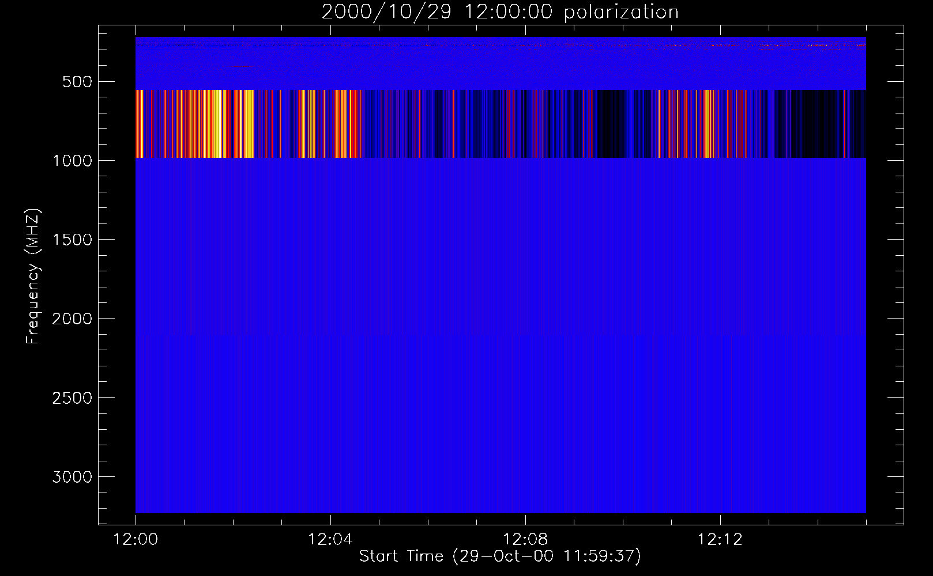This screenshot has height=576, width=933.
Task: Click the 12:04 time tick label
Action: click(330, 540)
